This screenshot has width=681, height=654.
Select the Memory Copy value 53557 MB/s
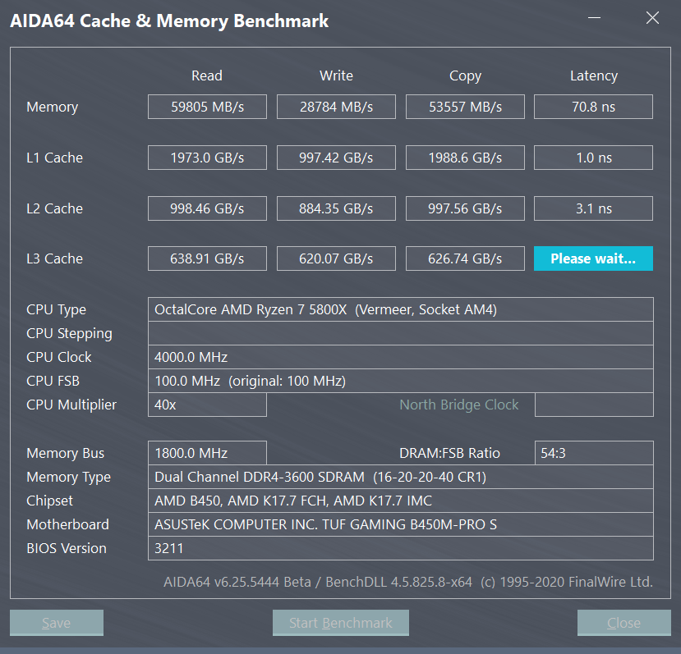tap(465, 107)
